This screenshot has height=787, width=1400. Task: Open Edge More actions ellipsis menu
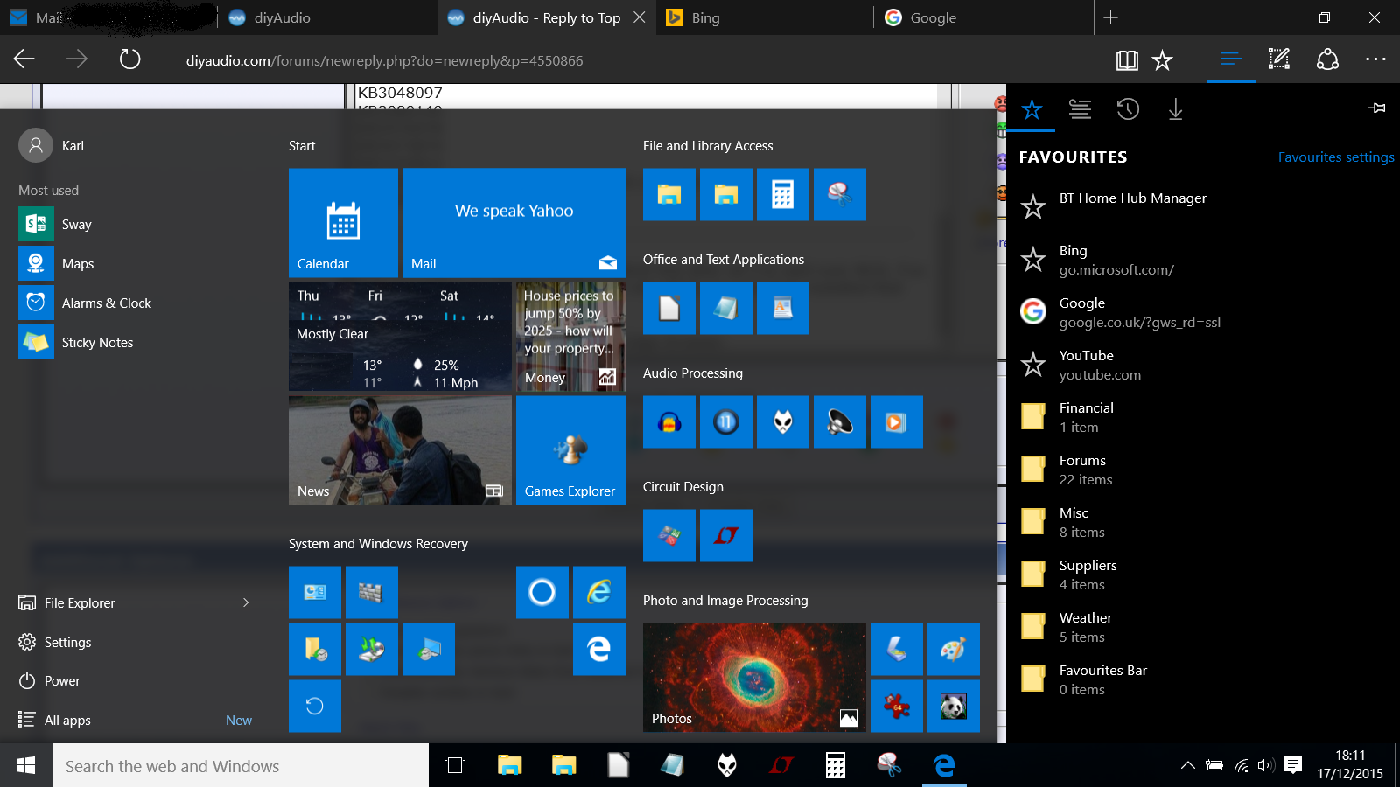pos(1375,59)
